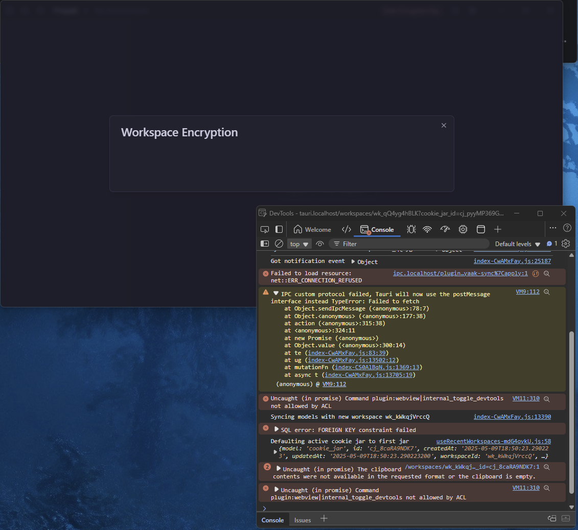Open the Application panel icon
The height and width of the screenshot is (530, 578).
[480, 229]
